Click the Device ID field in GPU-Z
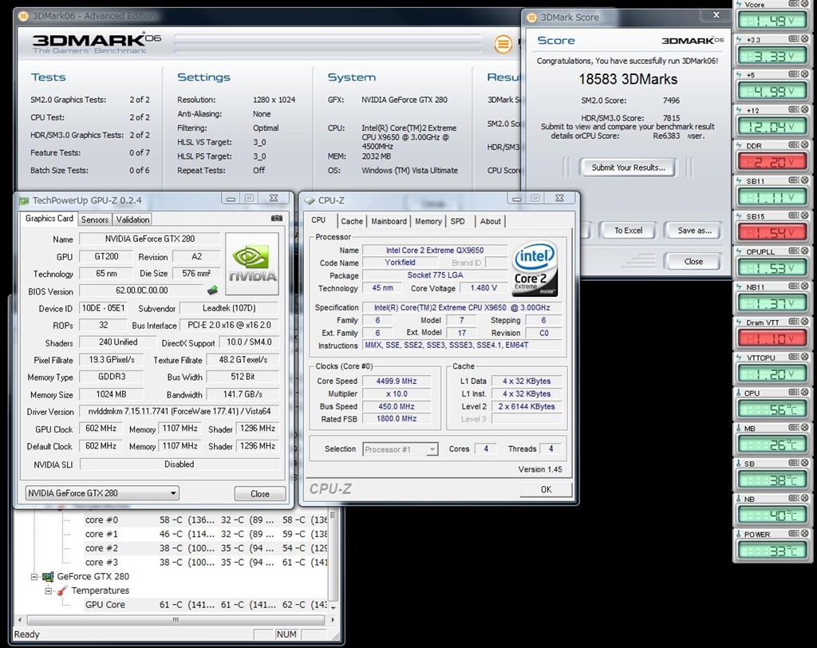This screenshot has height=648, width=817. pyautogui.click(x=103, y=308)
